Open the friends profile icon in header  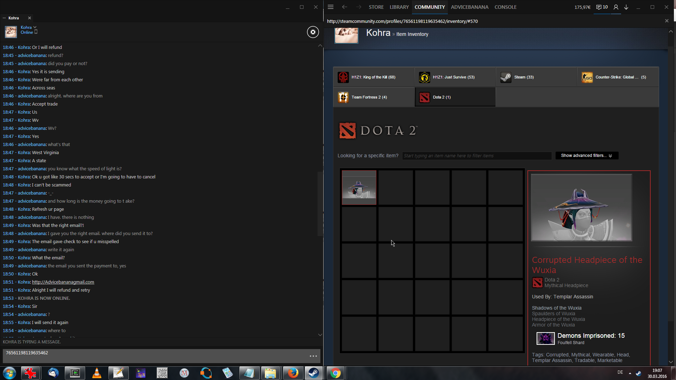tap(616, 7)
